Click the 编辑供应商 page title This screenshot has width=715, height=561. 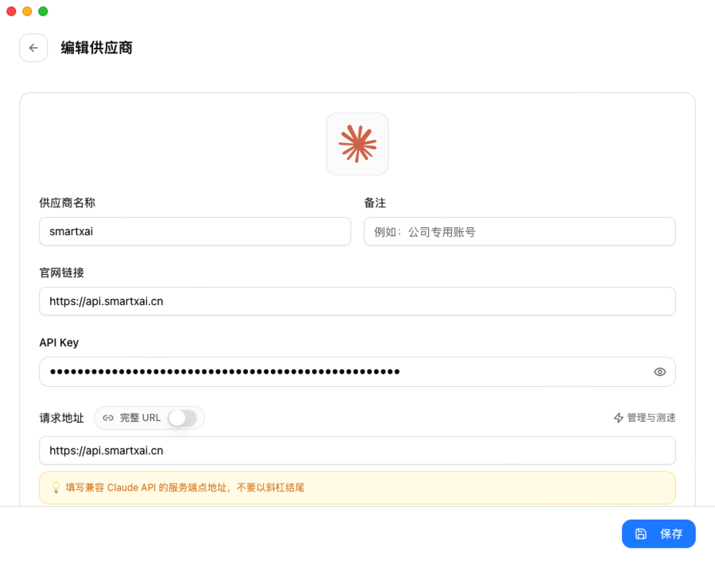[x=97, y=48]
